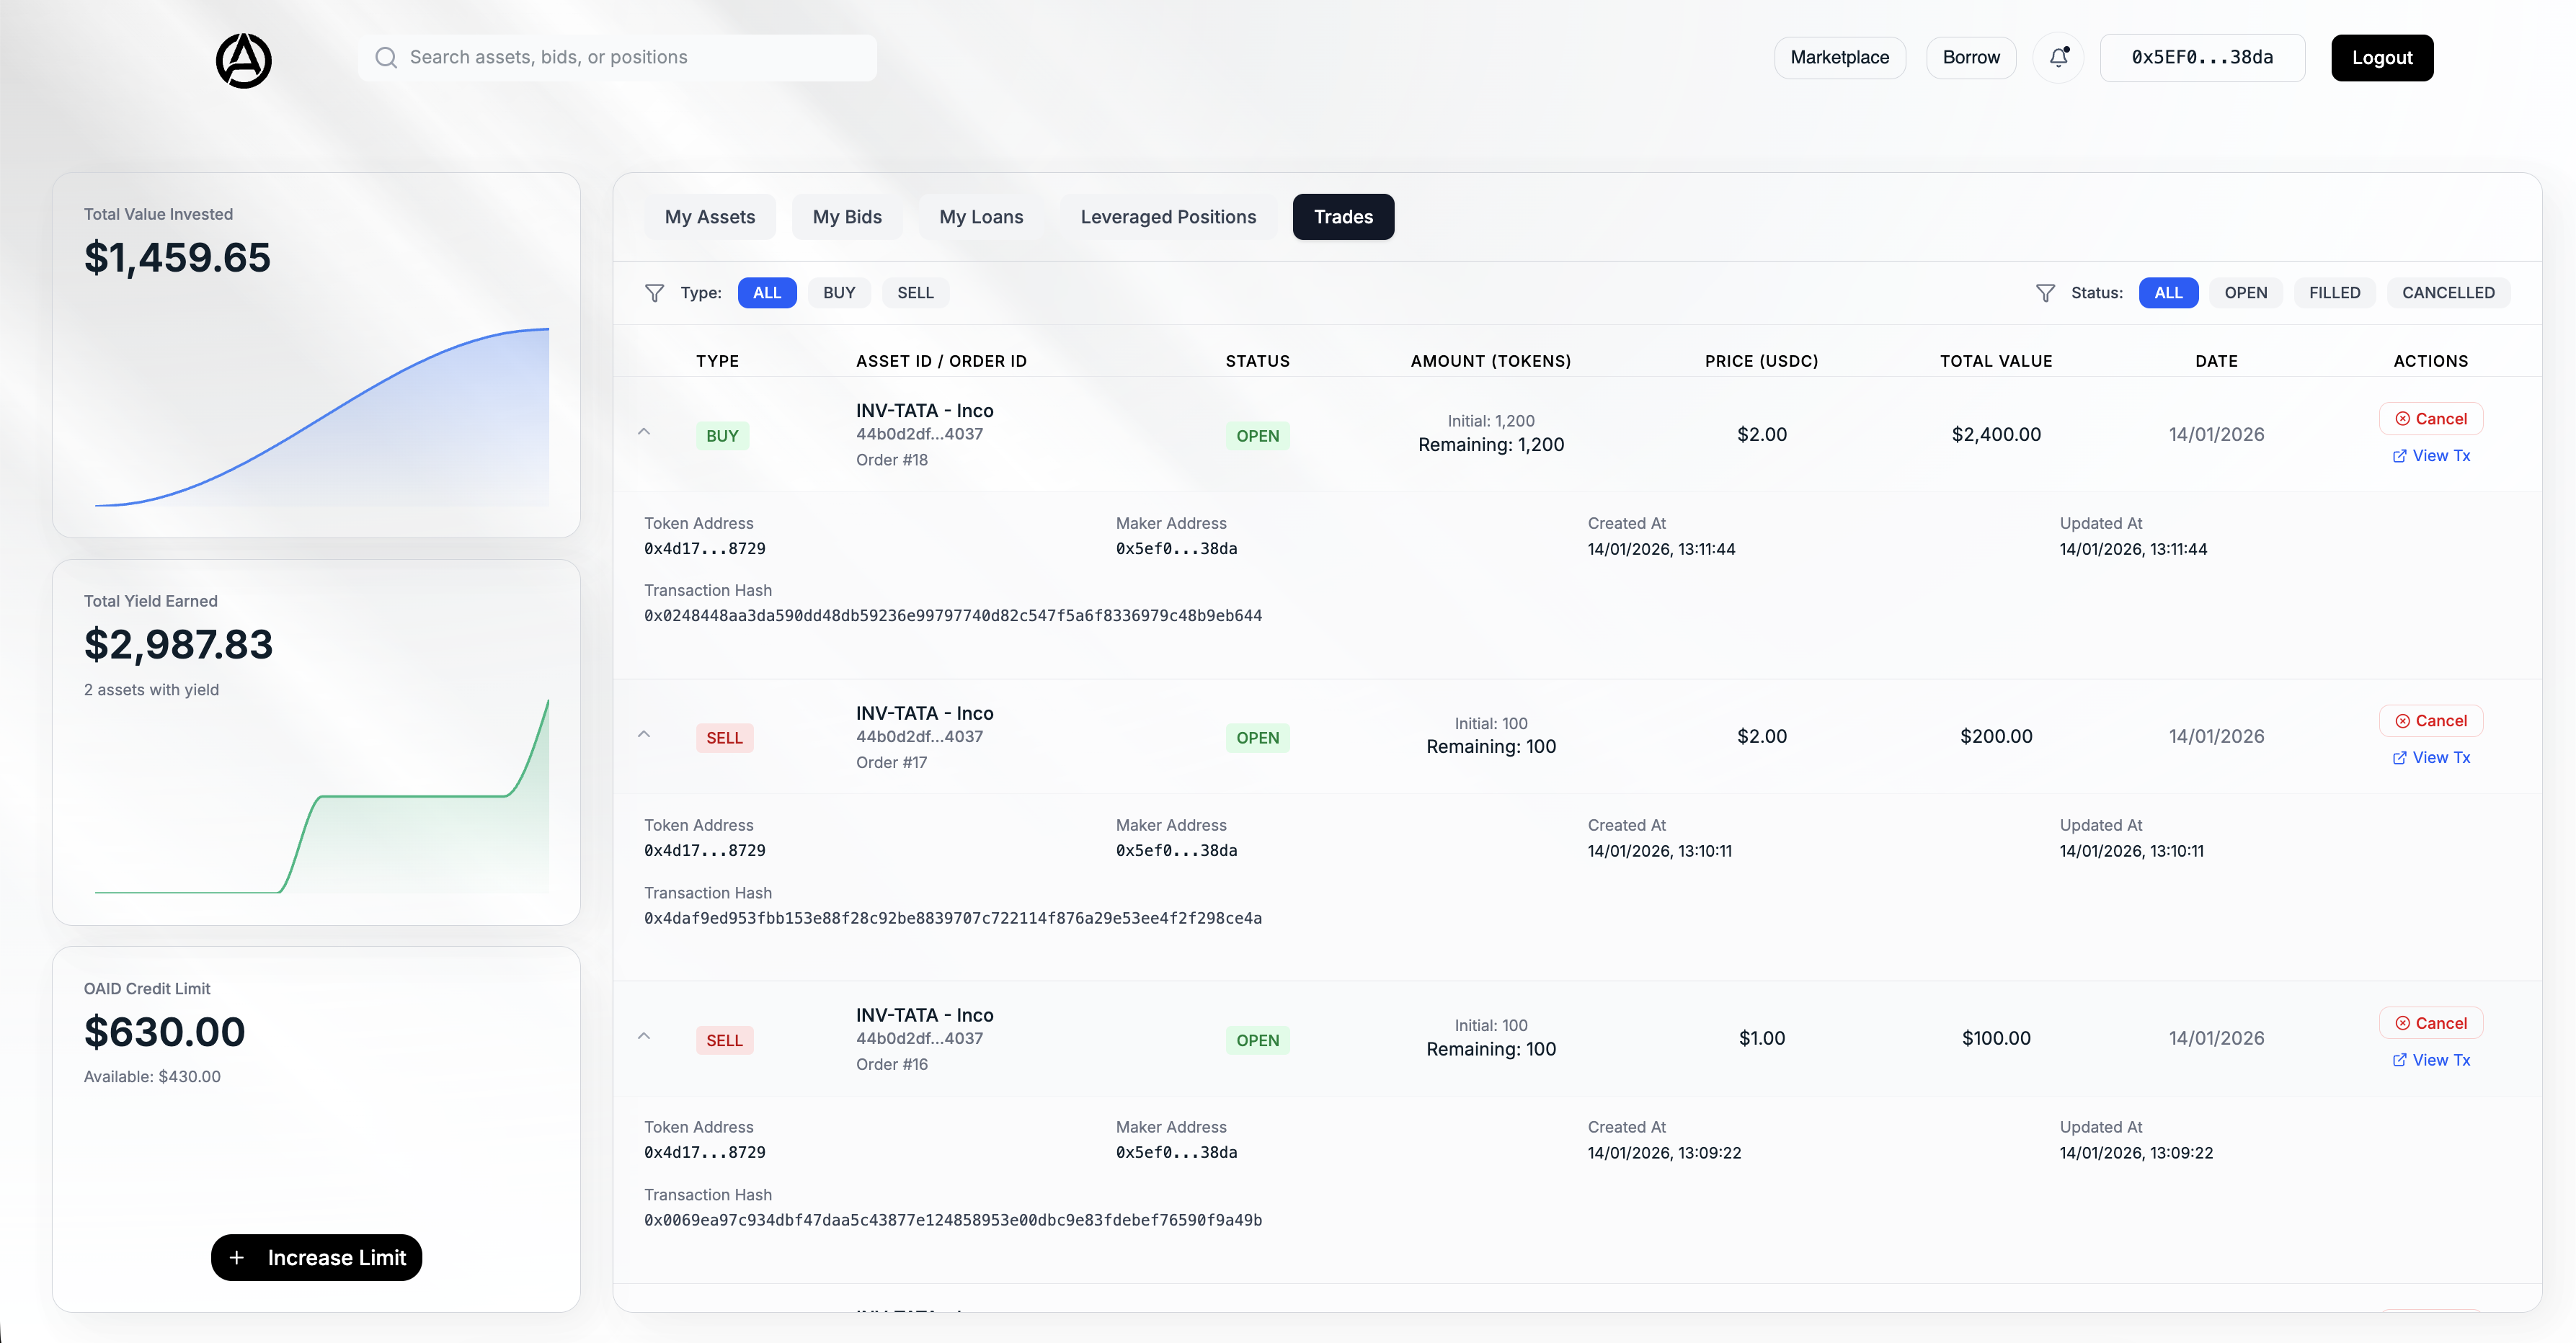This screenshot has height=1343, width=2576.
Task: Click Created At 14/01/2026, 13:10:11 timestamp
Action: [1659, 851]
